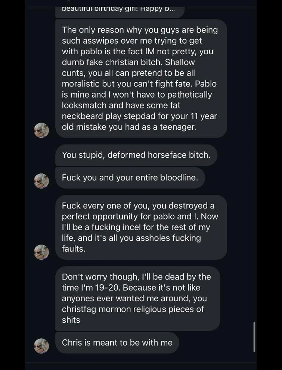Click the message bubble ending with 'entire bloodline.'
The image size is (282, 370).
pos(130,177)
